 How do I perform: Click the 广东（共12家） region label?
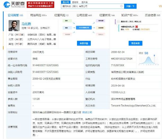[x=16, y=35]
